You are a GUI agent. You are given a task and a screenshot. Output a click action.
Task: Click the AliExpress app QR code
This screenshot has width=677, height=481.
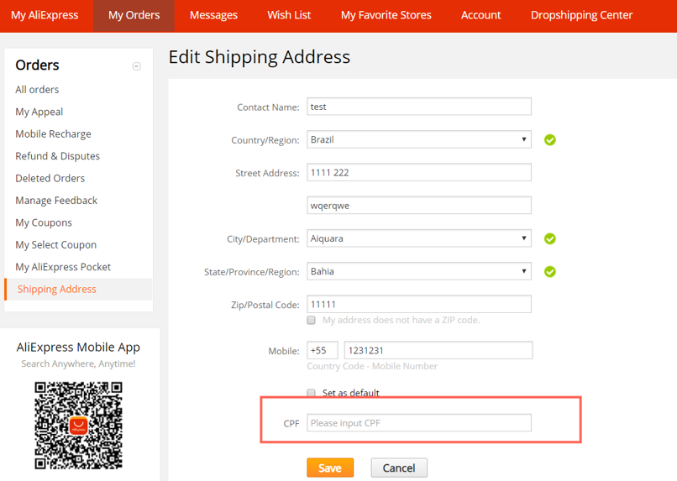[x=79, y=426]
